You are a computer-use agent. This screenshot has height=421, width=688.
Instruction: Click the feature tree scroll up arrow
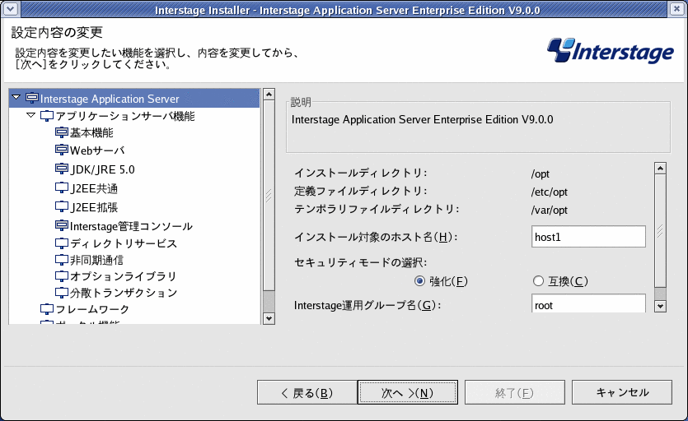click(269, 95)
